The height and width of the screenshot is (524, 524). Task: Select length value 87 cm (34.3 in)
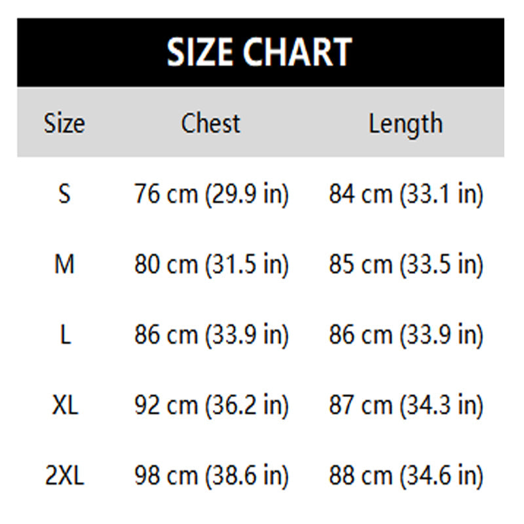[405, 405]
